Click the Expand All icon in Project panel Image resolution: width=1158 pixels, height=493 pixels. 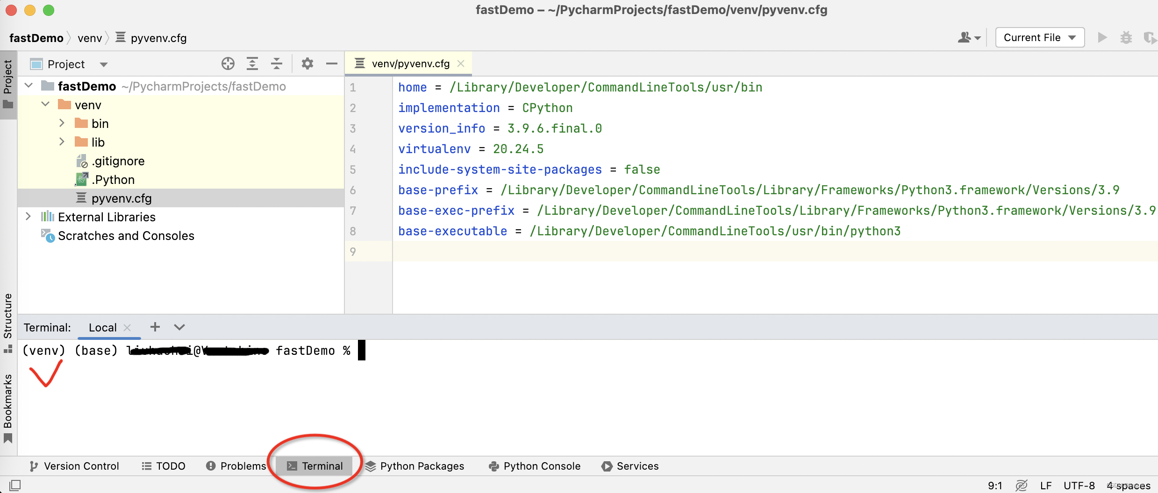pyautogui.click(x=252, y=63)
